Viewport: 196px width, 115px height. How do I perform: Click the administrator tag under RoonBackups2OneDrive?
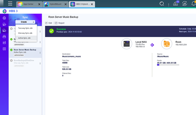(x=19, y=66)
